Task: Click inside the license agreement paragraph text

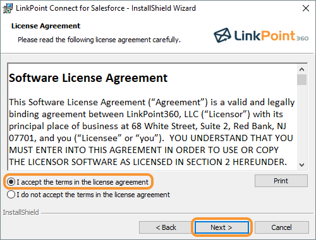Action: pyautogui.click(x=151, y=132)
